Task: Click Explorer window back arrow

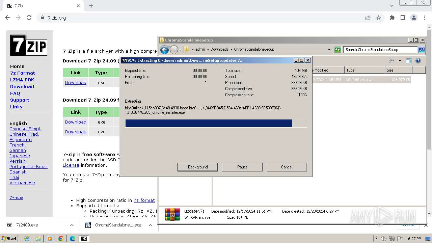Action: (164, 50)
